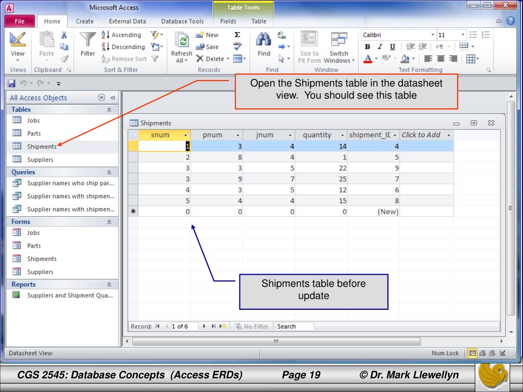Image resolution: width=523 pixels, height=392 pixels.
Task: Align text right in Text Formatting
Action: (453, 59)
